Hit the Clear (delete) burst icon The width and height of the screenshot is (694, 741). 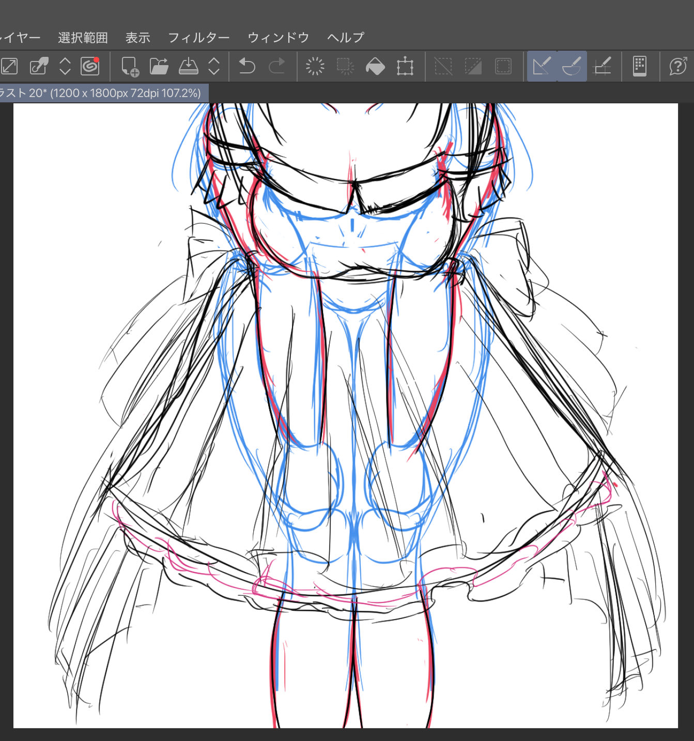click(x=315, y=67)
